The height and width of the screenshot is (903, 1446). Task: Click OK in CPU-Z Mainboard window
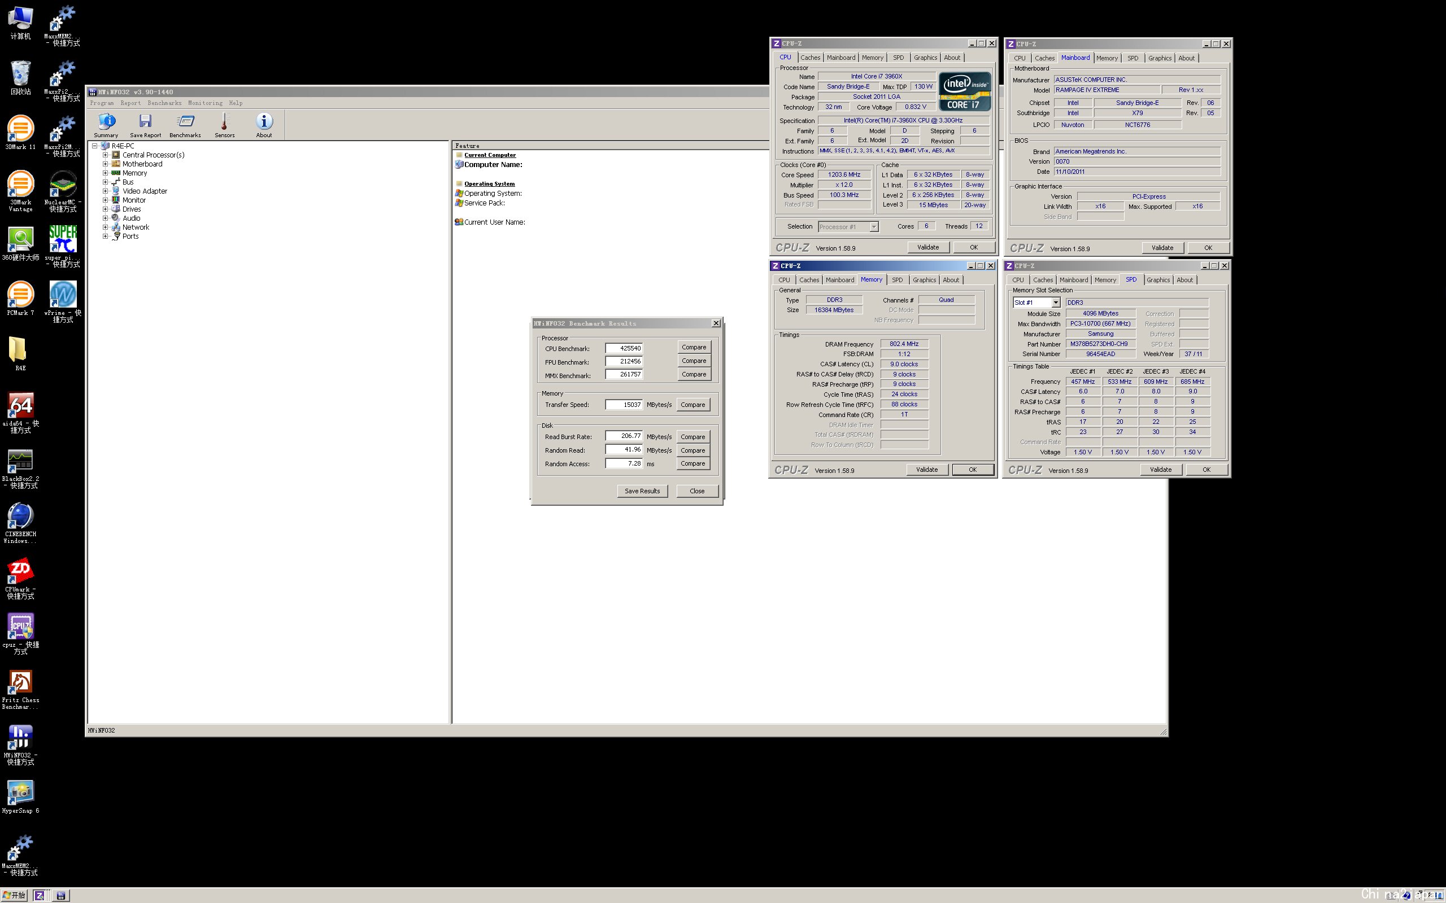click(1208, 248)
